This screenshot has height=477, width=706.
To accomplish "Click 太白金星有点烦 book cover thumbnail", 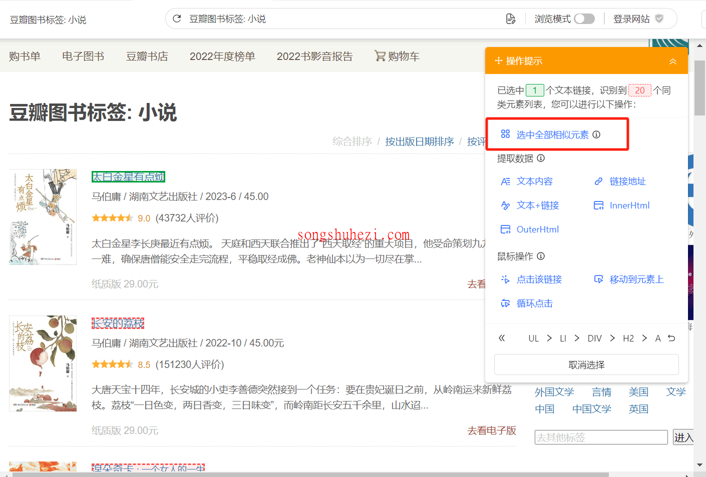I will (43, 217).
